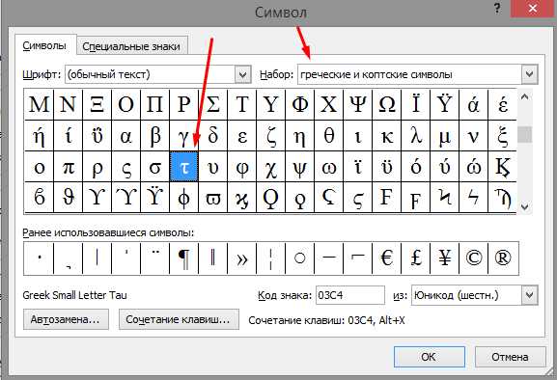Select the capital Mu Μ symbol
The image size is (557, 380).
tap(39, 104)
